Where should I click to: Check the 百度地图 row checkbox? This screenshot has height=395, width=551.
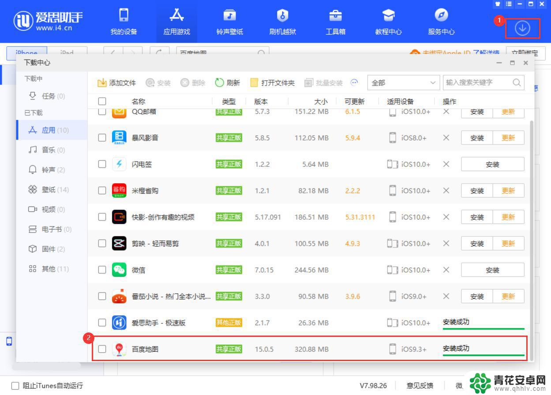click(x=102, y=349)
